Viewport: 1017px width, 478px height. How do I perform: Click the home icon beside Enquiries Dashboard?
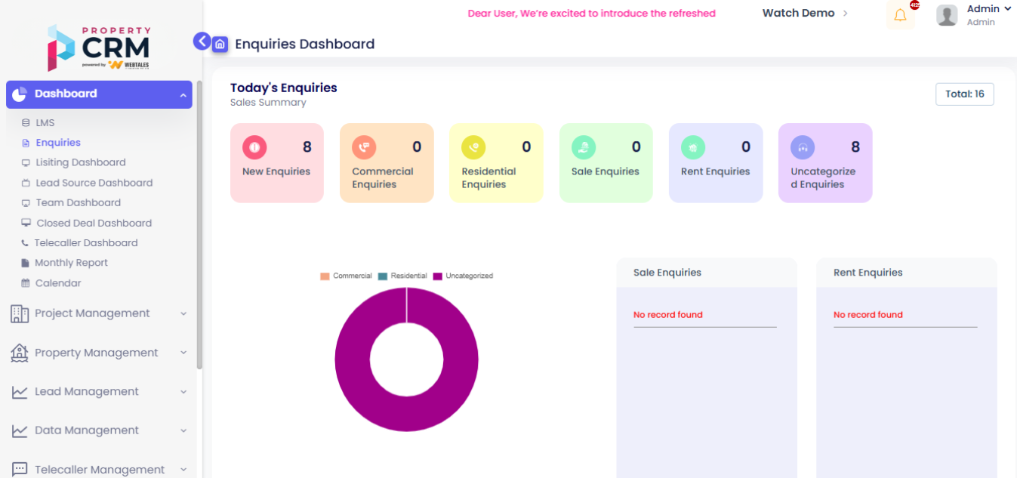coord(220,45)
